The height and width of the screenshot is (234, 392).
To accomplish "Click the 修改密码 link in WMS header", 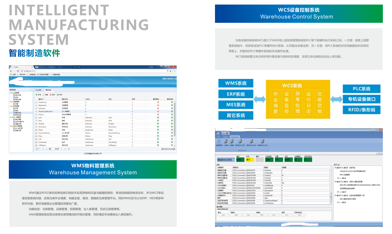I will (170, 79).
